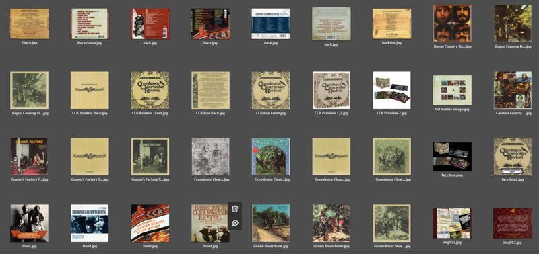Viewport: 539px width, 254px height.
Task: Select the Bayou Country Ba....jpg four-faces thumbnail
Action: (452, 24)
